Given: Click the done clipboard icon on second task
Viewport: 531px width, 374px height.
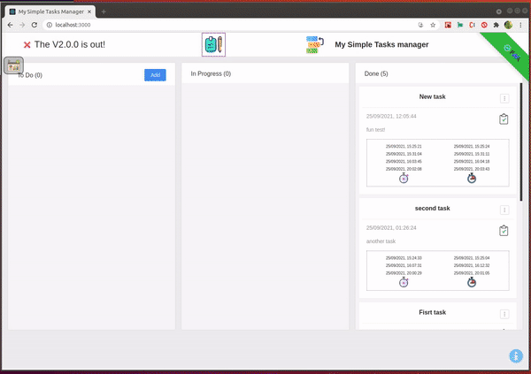Looking at the screenshot, I should point(504,231).
